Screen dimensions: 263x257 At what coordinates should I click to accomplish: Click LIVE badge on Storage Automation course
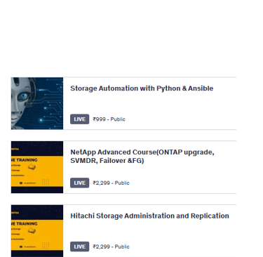(x=79, y=119)
